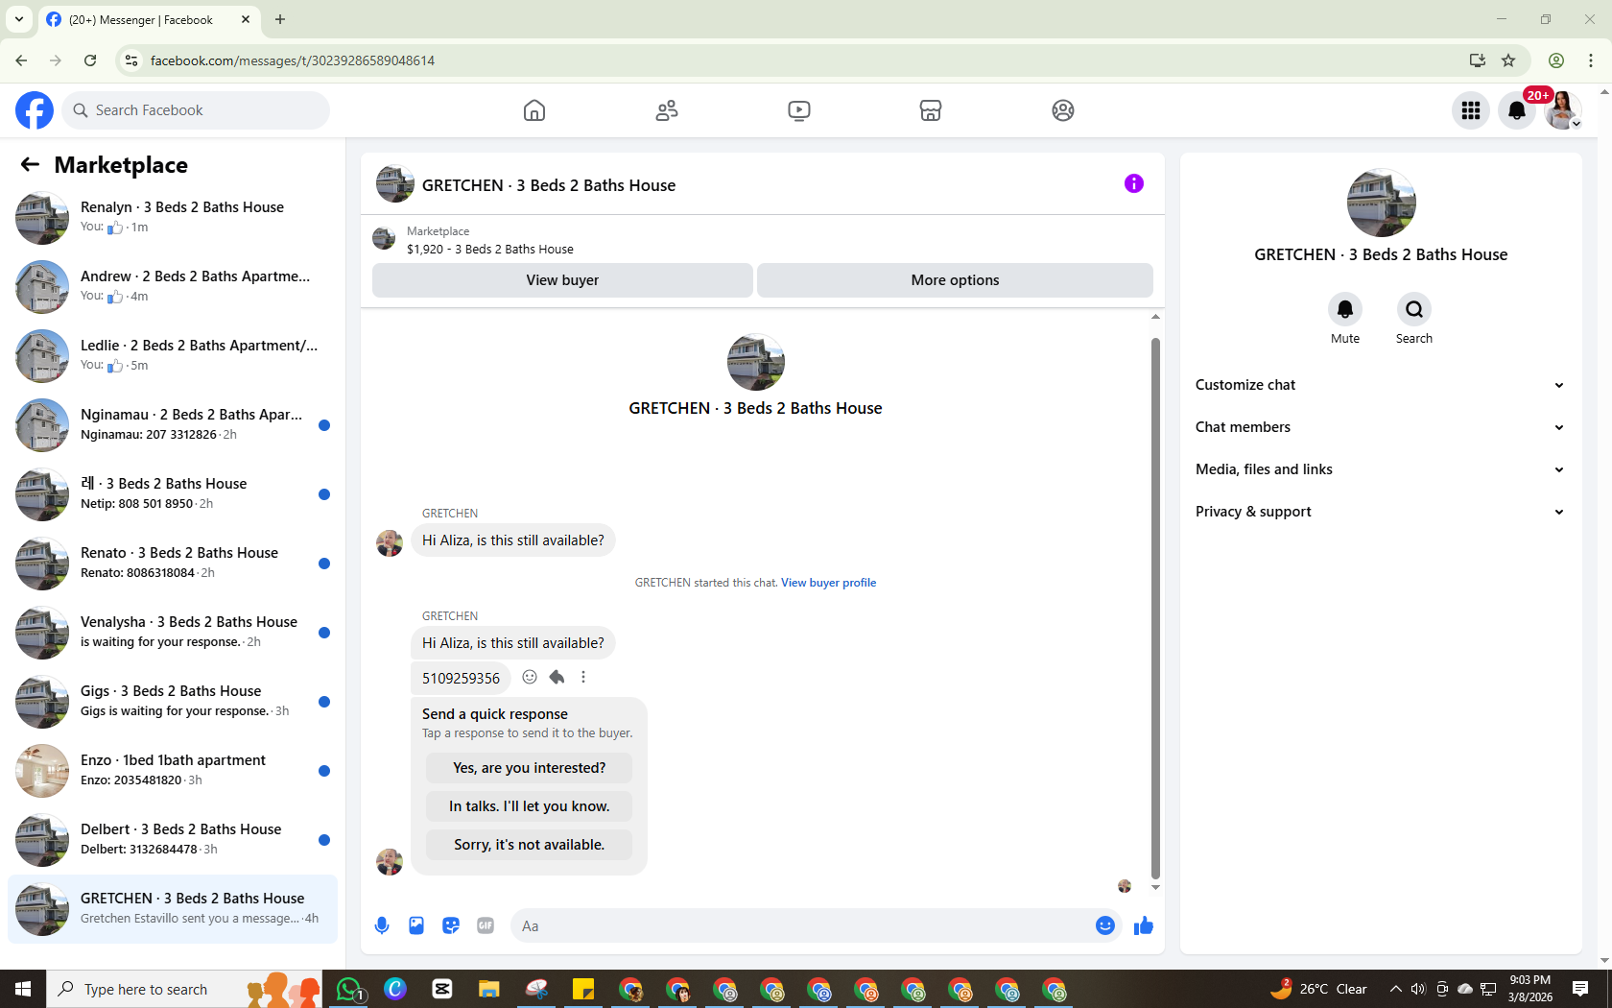This screenshot has height=1008, width=1612.
Task: Open Facebook home feed icon
Action: coord(534,110)
